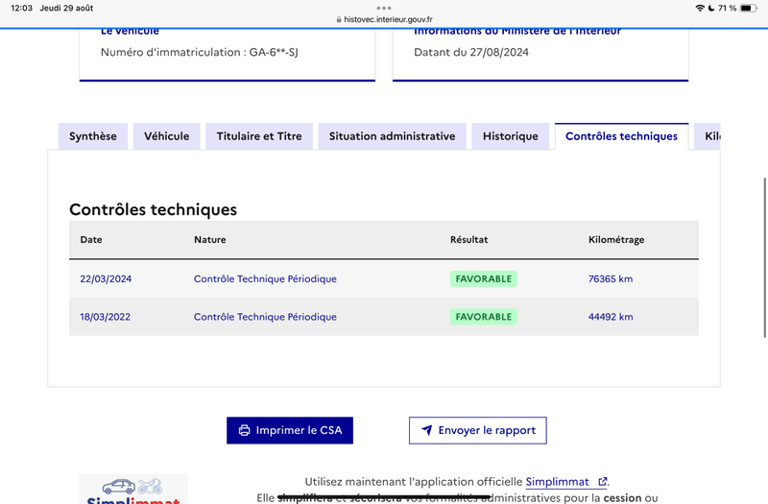Click the Numéro d'immatriculation GA-6**-SJ text
The image size is (768, 504).
click(x=200, y=52)
